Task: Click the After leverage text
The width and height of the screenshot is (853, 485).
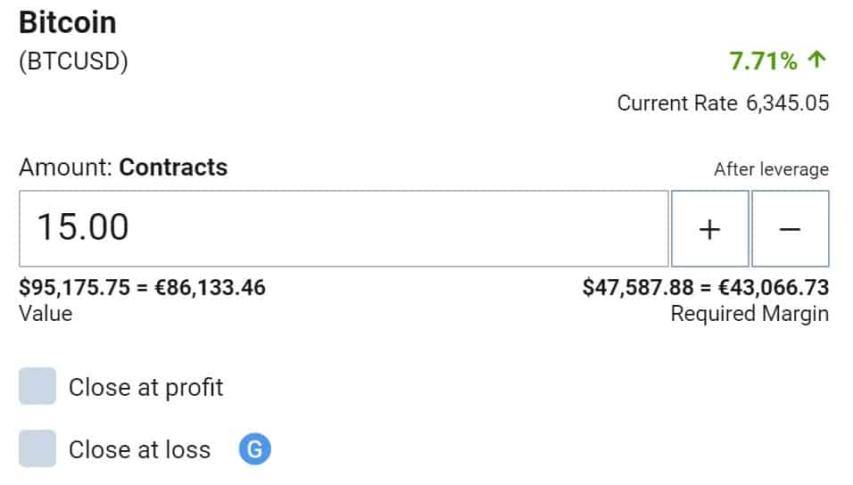Action: pyautogui.click(x=772, y=169)
